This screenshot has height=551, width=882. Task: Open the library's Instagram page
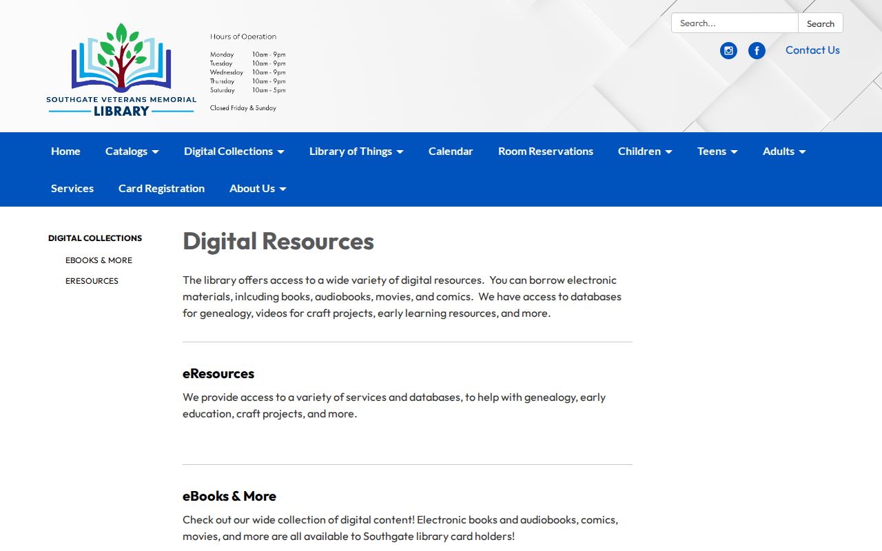click(x=728, y=50)
